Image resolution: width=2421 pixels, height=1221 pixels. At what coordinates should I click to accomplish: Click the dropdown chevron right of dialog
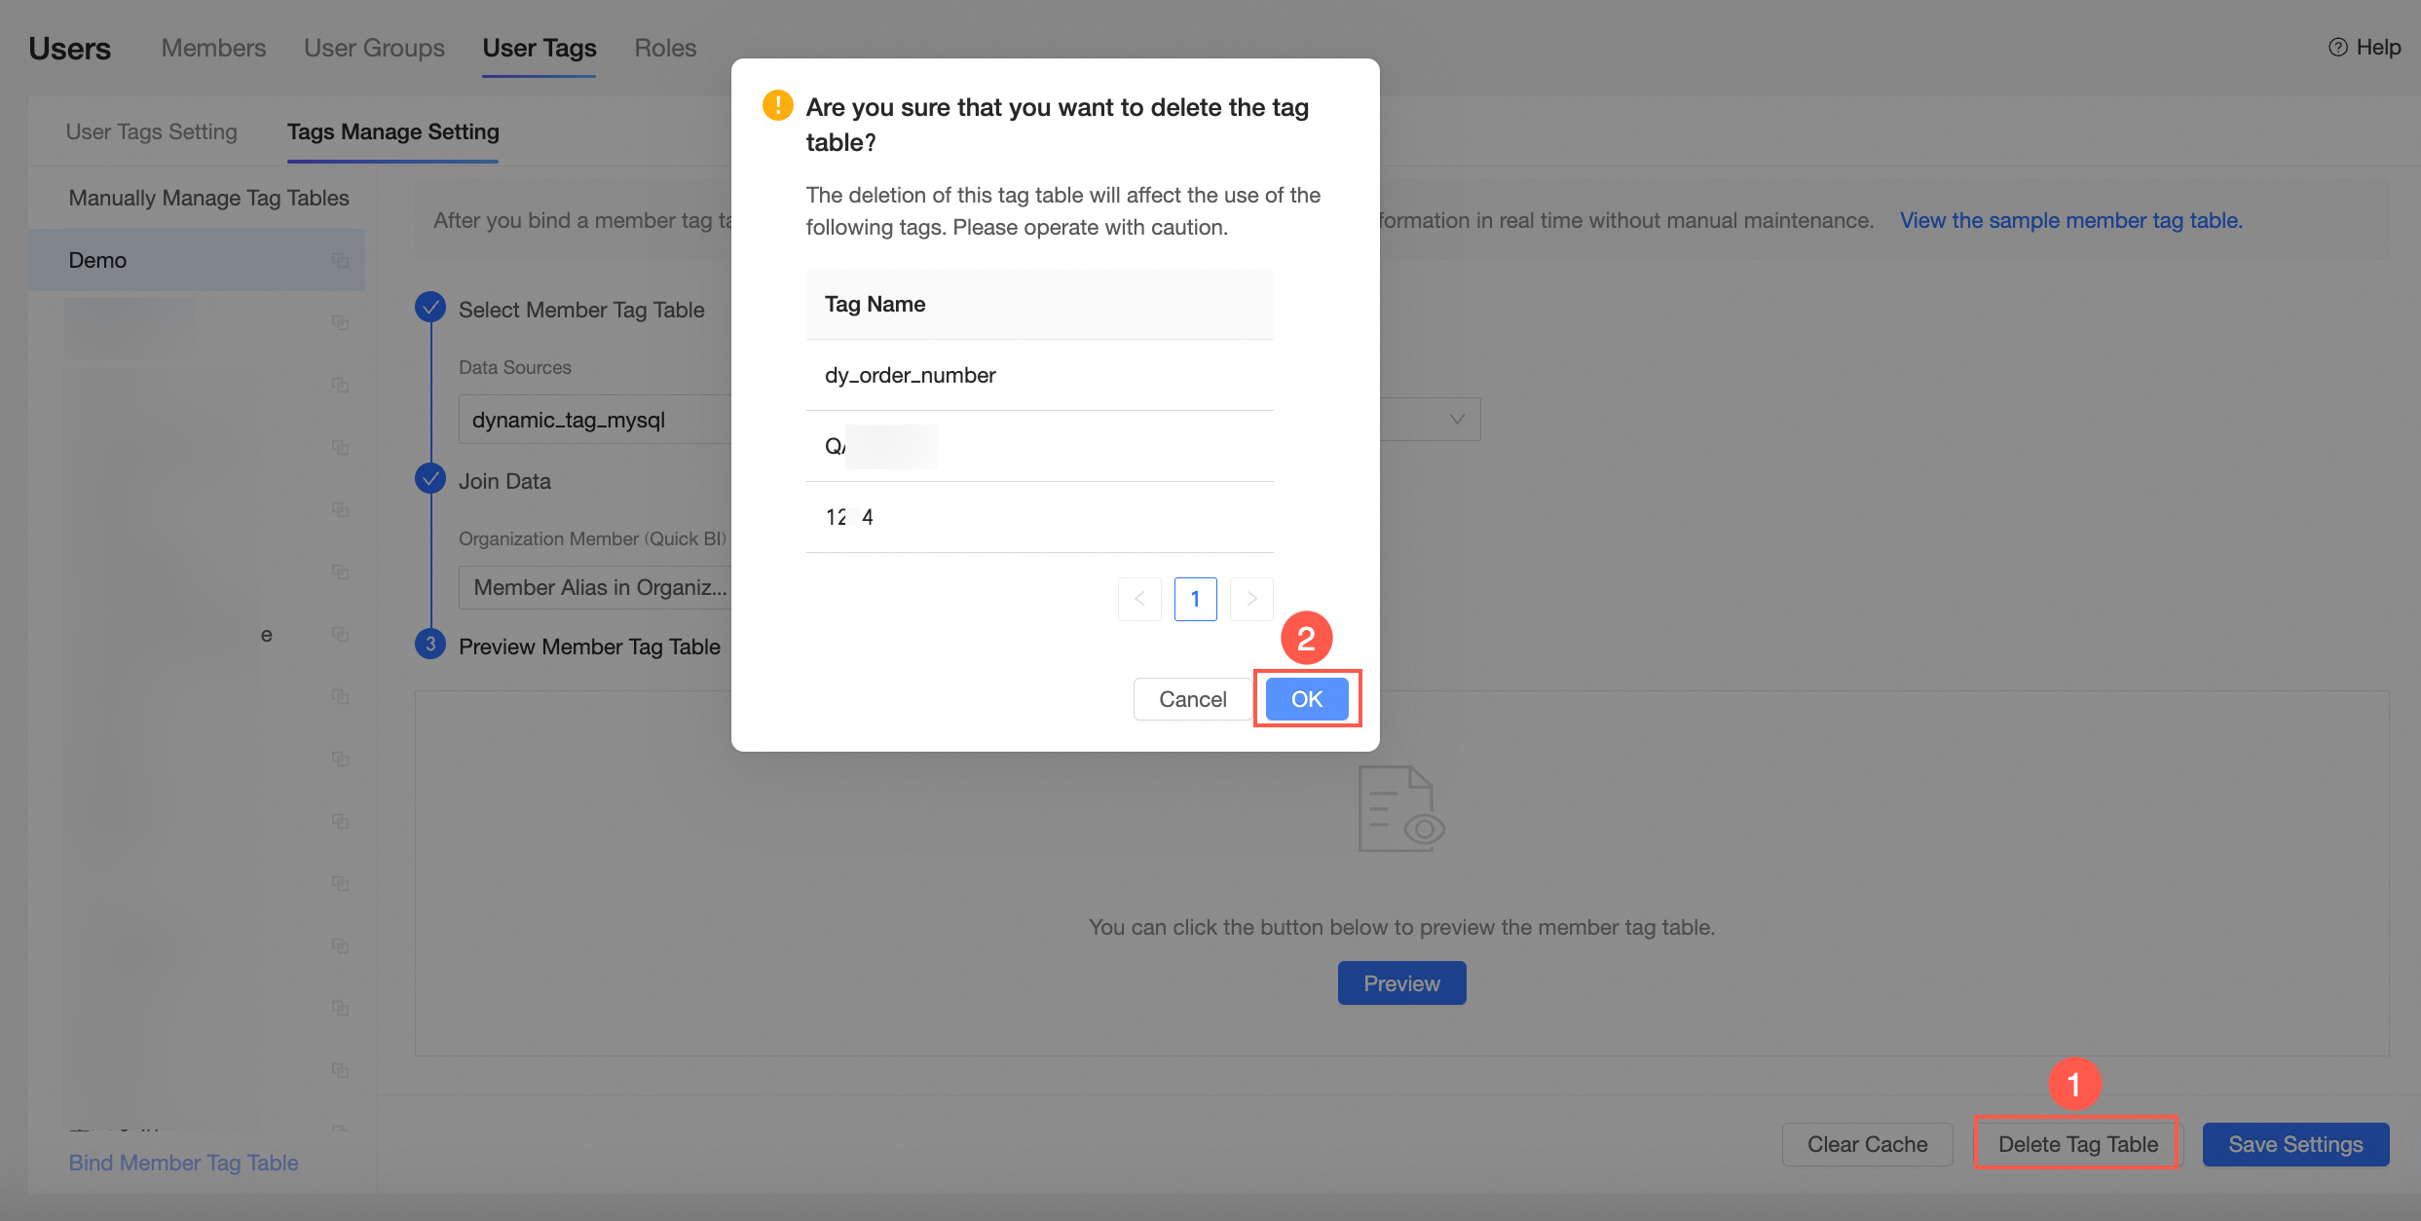coord(1457,420)
